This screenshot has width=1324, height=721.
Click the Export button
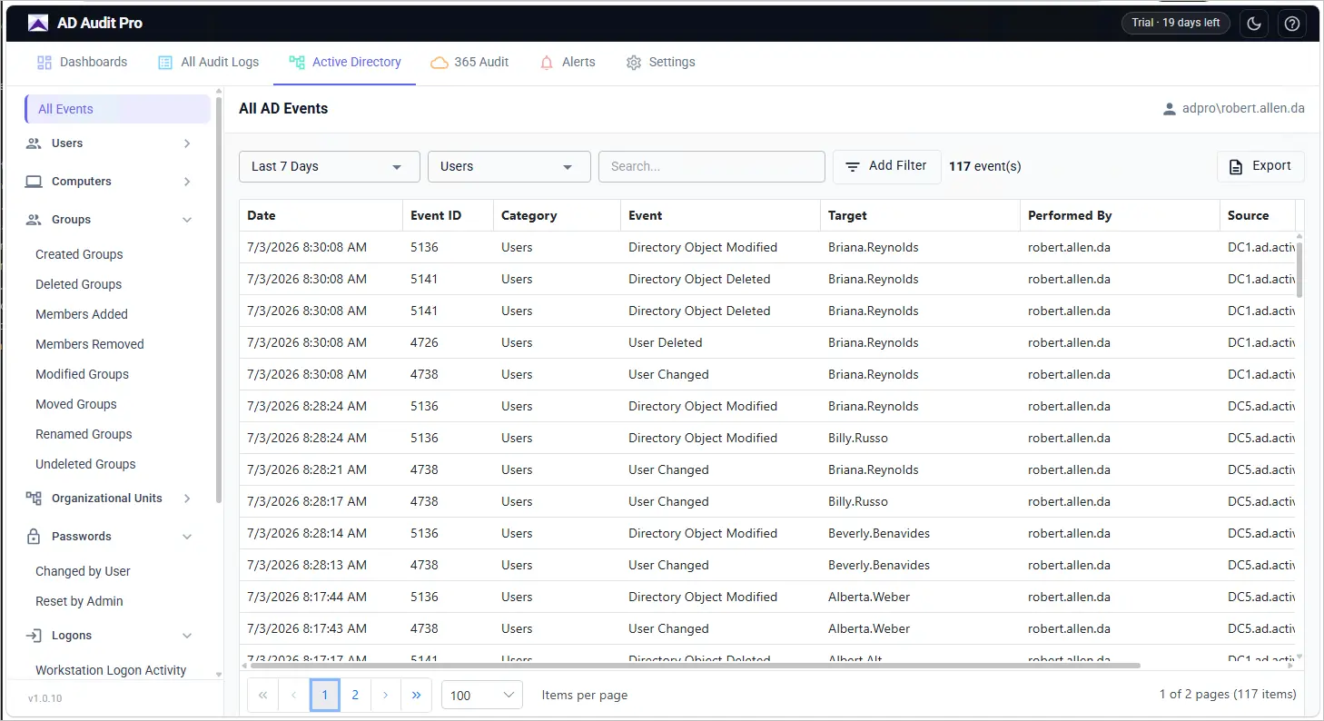pos(1260,167)
